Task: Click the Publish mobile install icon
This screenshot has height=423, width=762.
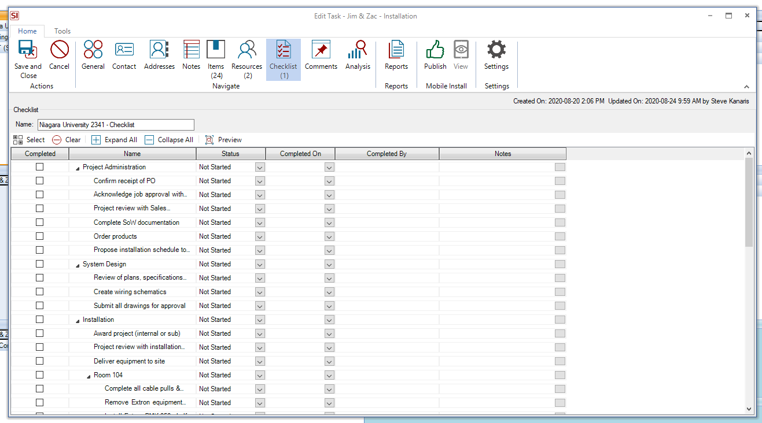Action: tap(435, 55)
